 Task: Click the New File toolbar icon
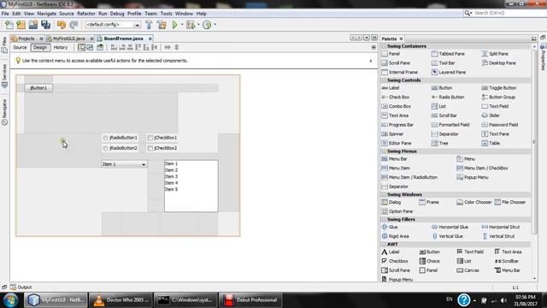tap(9, 25)
